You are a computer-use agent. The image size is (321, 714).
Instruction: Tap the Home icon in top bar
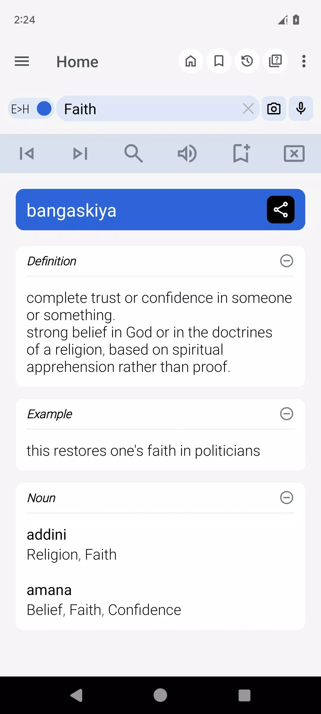pyautogui.click(x=191, y=61)
